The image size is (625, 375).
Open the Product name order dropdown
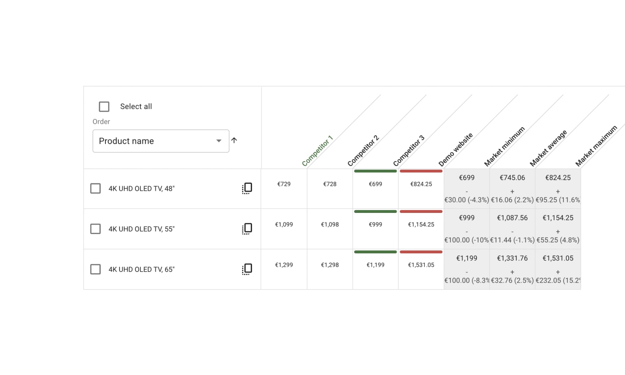[161, 141]
